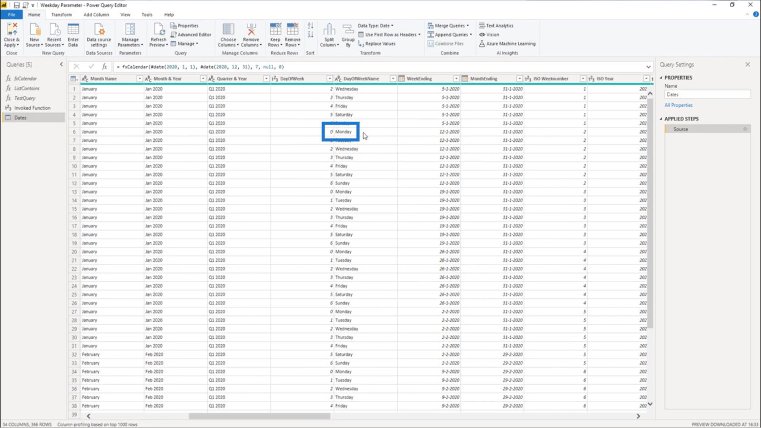Collapse the PROPERTIES section
The height and width of the screenshot is (428, 761).
(x=661, y=78)
